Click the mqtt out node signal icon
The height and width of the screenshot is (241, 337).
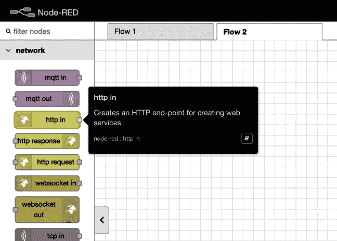[x=71, y=99]
